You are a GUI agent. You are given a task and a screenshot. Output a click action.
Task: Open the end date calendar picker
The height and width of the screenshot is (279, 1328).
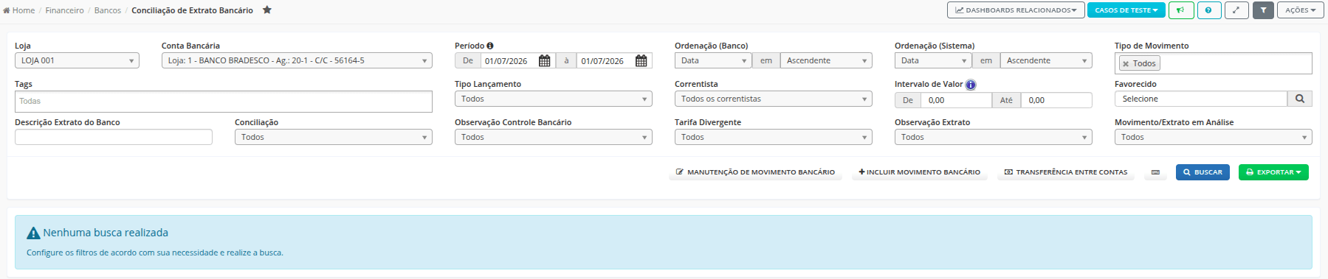(641, 61)
